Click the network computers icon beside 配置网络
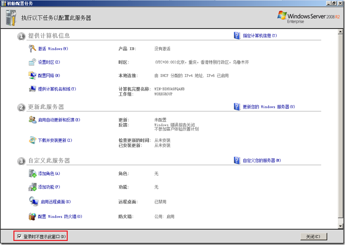This screenshot has height=245, width=345. (x=32, y=75)
